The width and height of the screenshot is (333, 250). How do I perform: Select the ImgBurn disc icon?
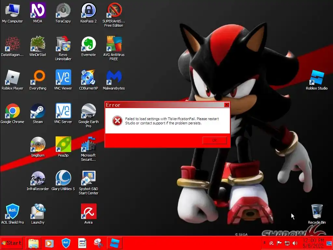pos(38,147)
